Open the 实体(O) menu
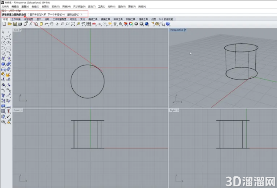 pos(56,6)
